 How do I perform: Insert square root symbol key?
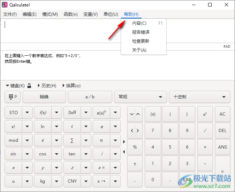[x=72, y=127]
